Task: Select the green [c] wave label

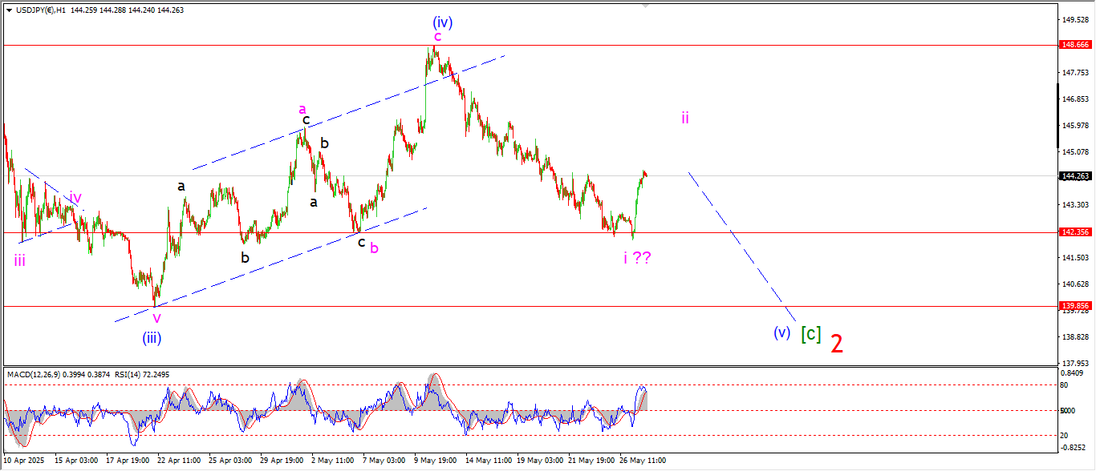Action: (x=810, y=334)
